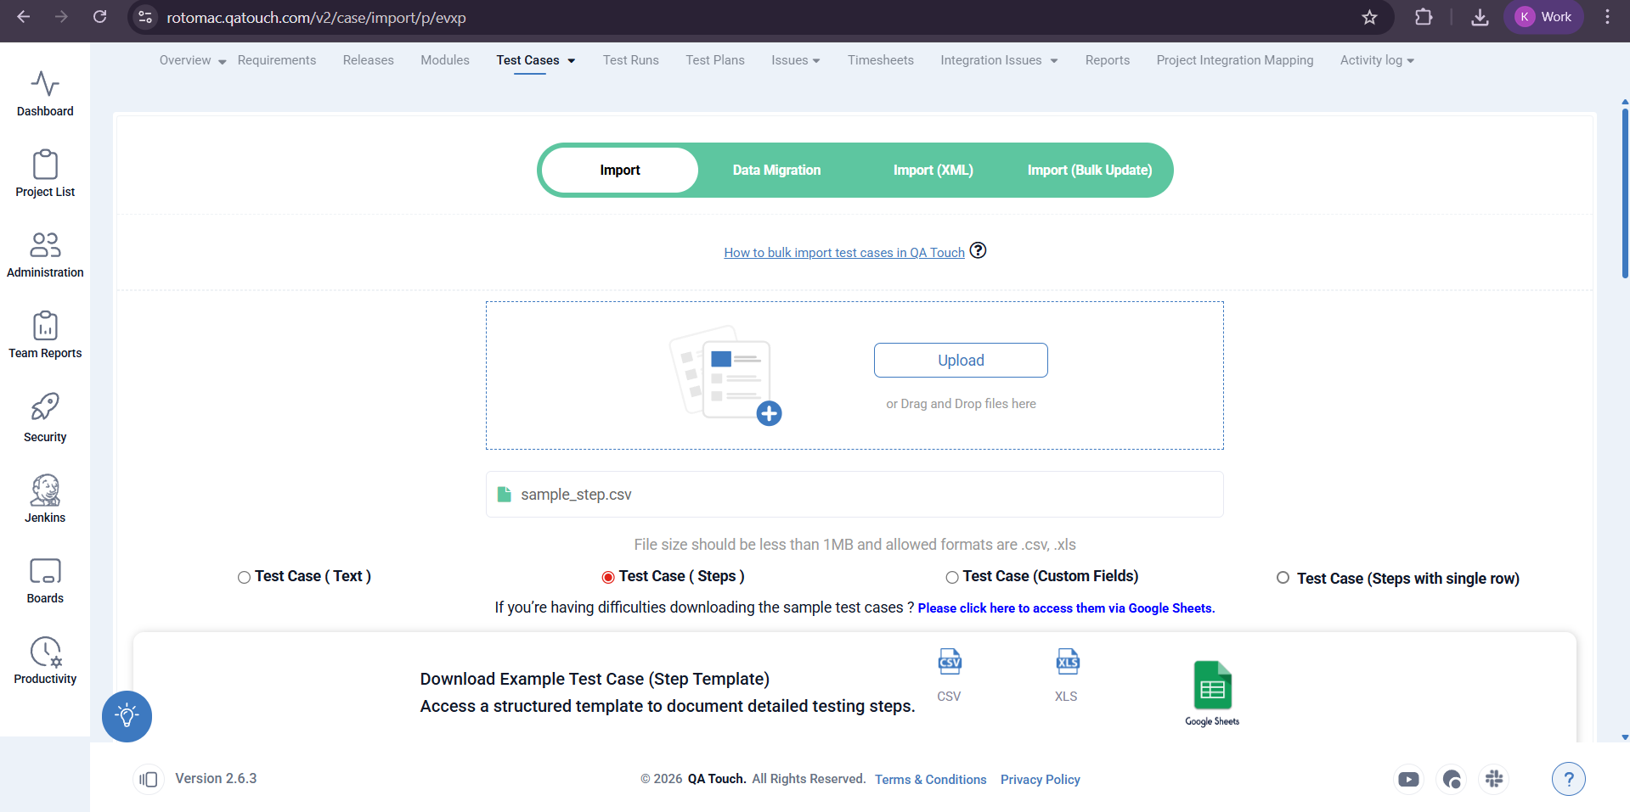
Task: Switch to Import (Bulk Update) tab
Action: (x=1089, y=171)
